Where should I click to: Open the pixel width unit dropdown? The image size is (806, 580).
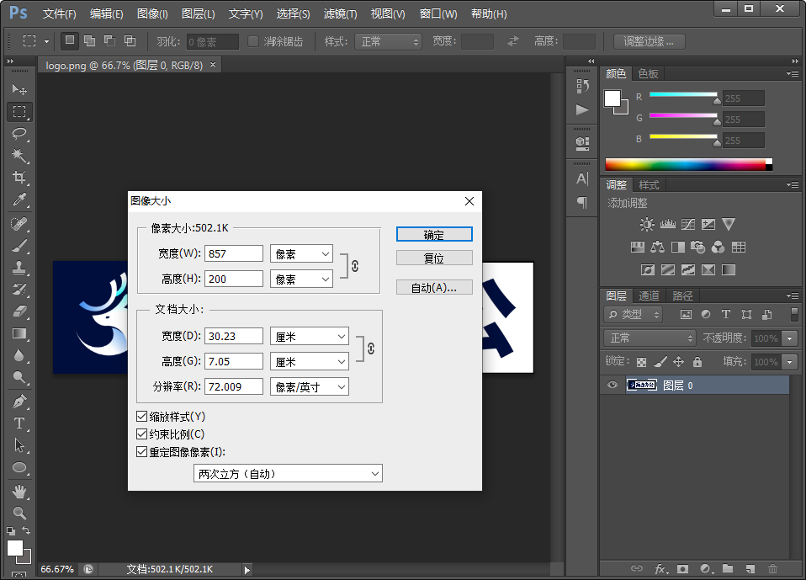(301, 253)
